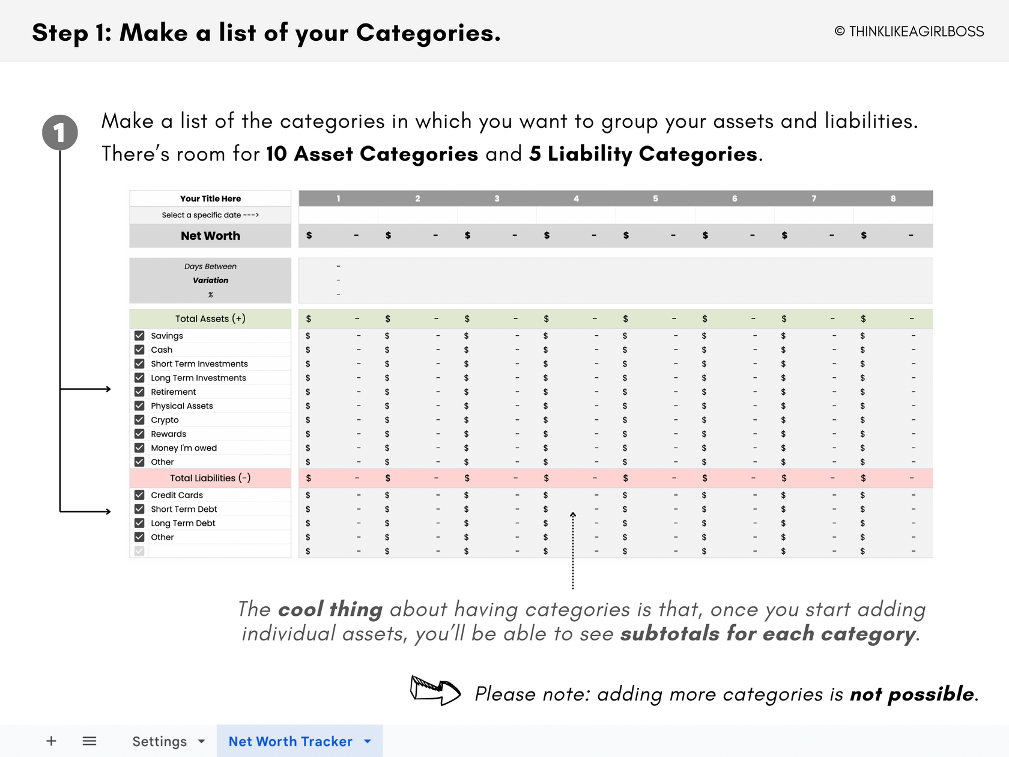Click the add sheet plus icon
Viewport: 1009px width, 757px height.
coord(52,741)
